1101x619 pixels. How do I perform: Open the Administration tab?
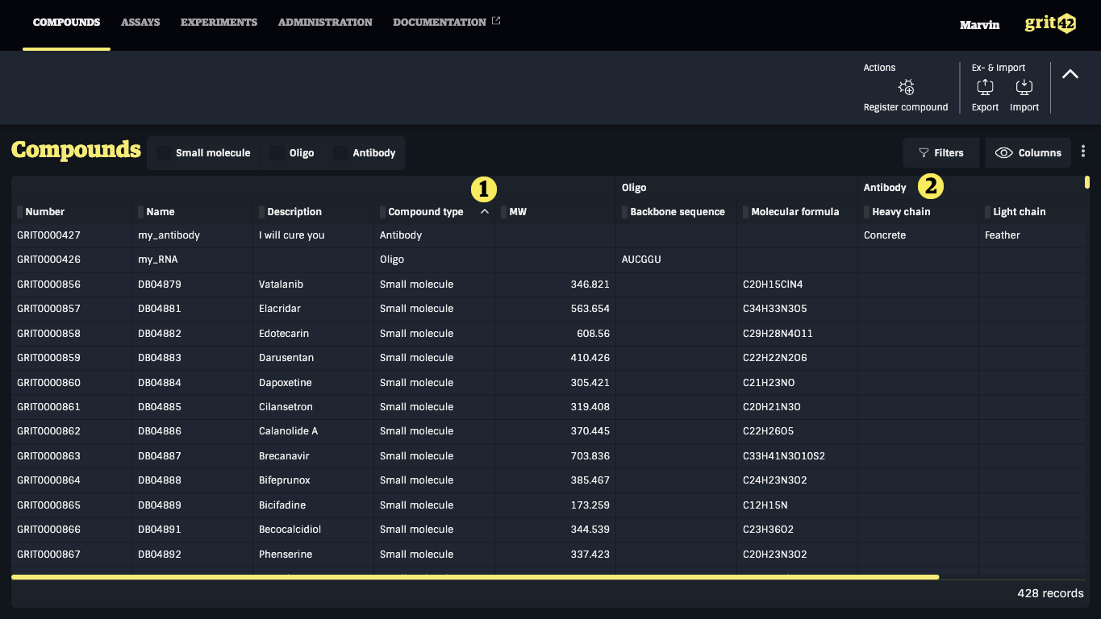[325, 23]
